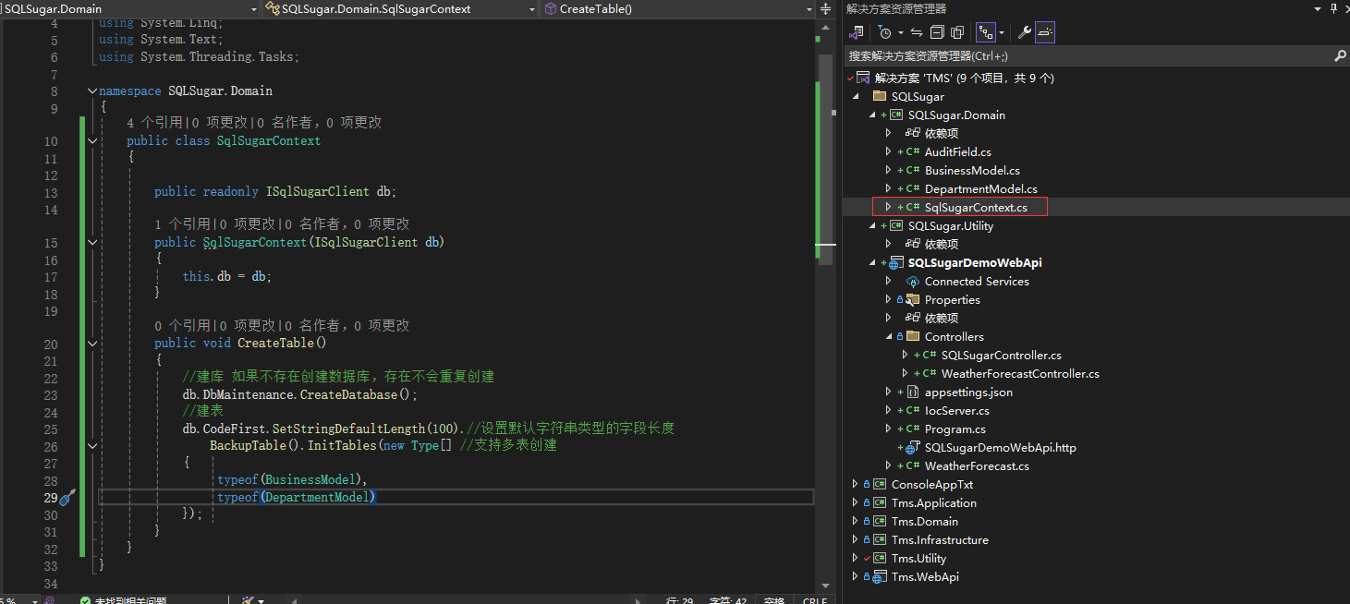The width and height of the screenshot is (1350, 604).
Task: Select the Tms.Domain project
Action: tap(924, 522)
